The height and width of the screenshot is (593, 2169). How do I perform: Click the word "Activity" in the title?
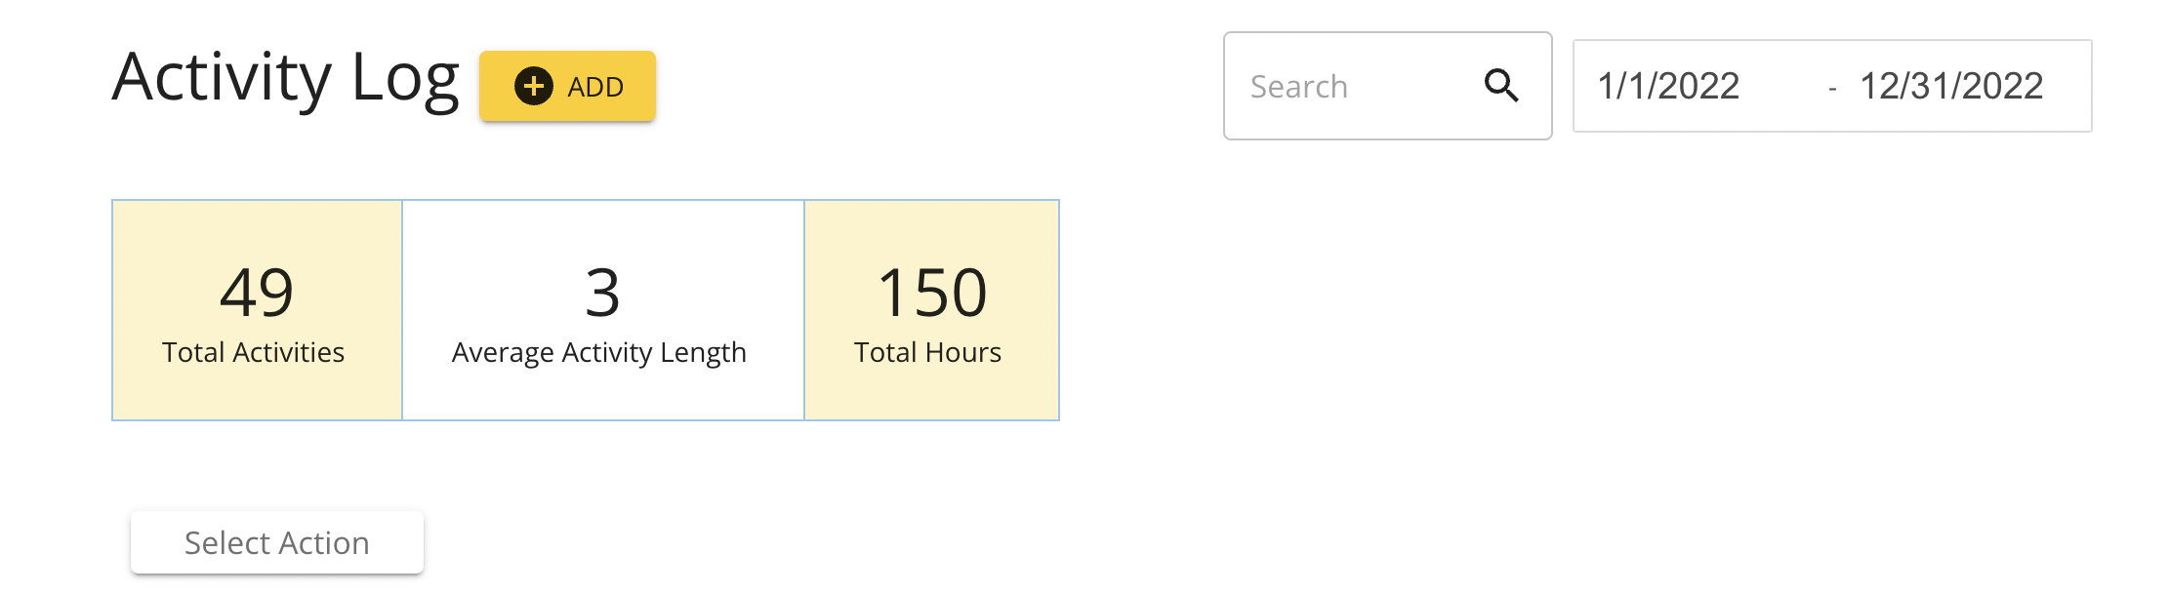click(223, 78)
